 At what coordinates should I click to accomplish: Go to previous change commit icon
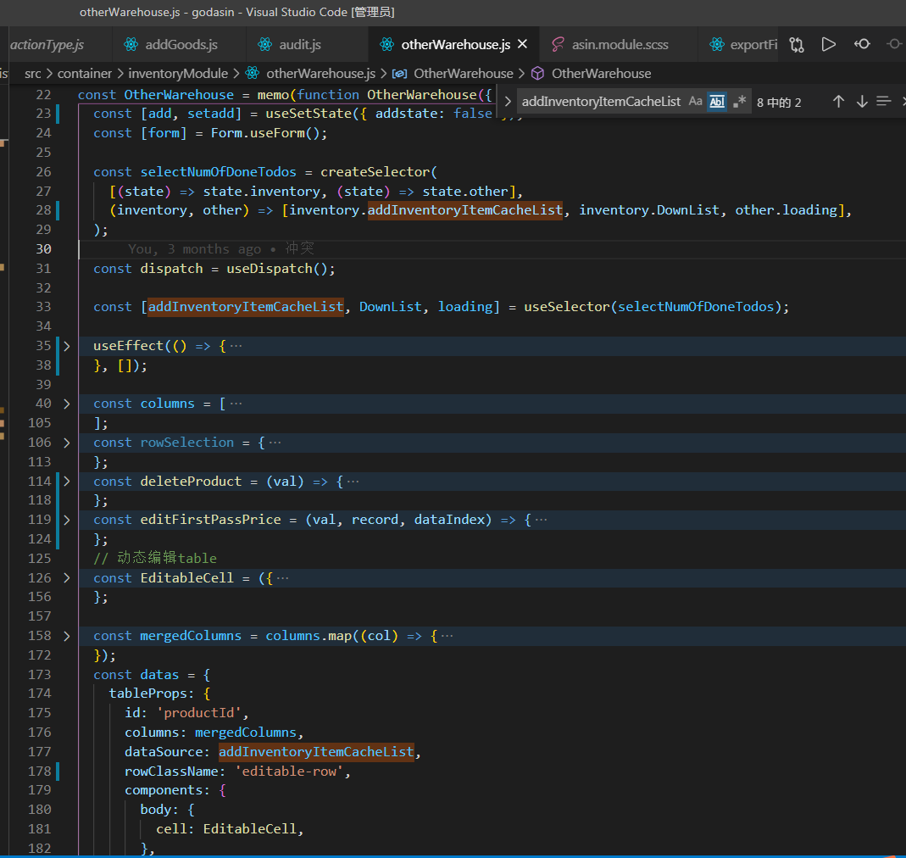coord(862,44)
